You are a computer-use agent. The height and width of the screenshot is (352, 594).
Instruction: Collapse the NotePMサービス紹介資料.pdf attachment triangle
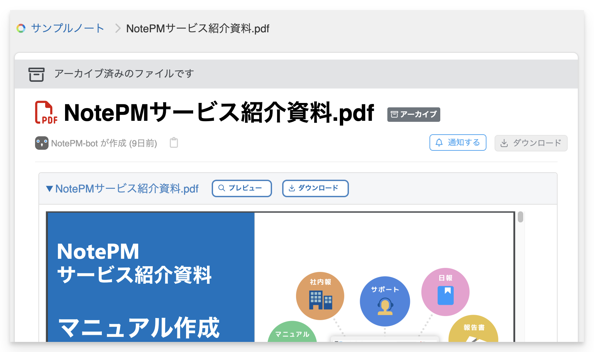pyautogui.click(x=50, y=189)
